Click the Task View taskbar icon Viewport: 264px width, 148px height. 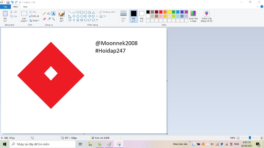point(80,144)
